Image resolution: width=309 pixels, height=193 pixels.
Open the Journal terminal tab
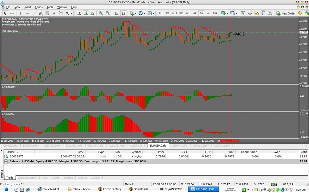(95, 178)
